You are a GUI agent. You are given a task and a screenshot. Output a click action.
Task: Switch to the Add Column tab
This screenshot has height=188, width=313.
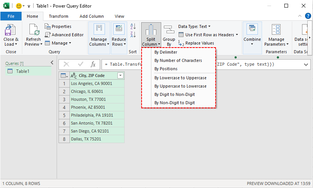coord(92,16)
